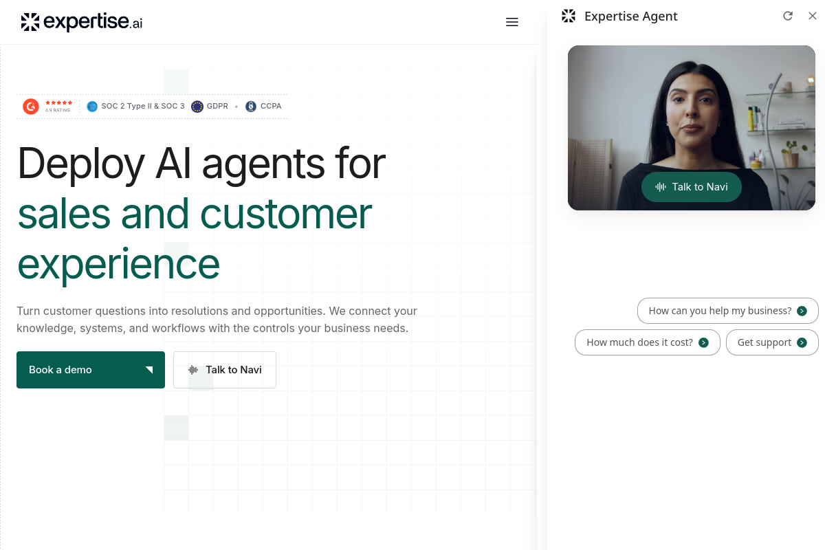Click the Expertise Agent panel logo icon
This screenshot has width=825, height=550.
tap(569, 16)
